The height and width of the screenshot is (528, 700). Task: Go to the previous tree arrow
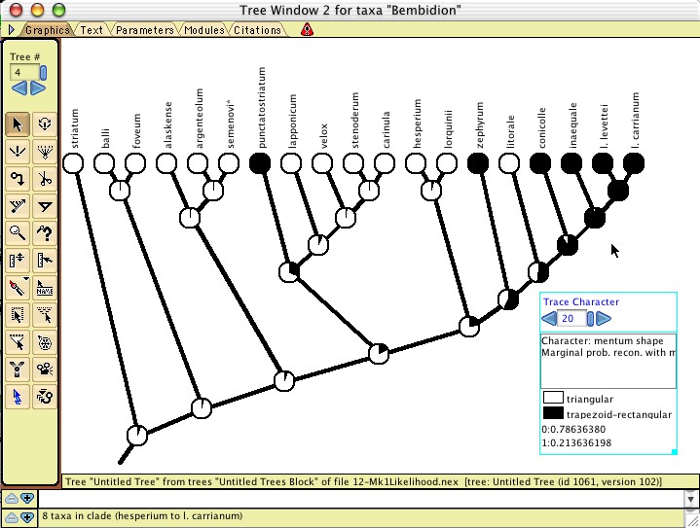click(19, 88)
